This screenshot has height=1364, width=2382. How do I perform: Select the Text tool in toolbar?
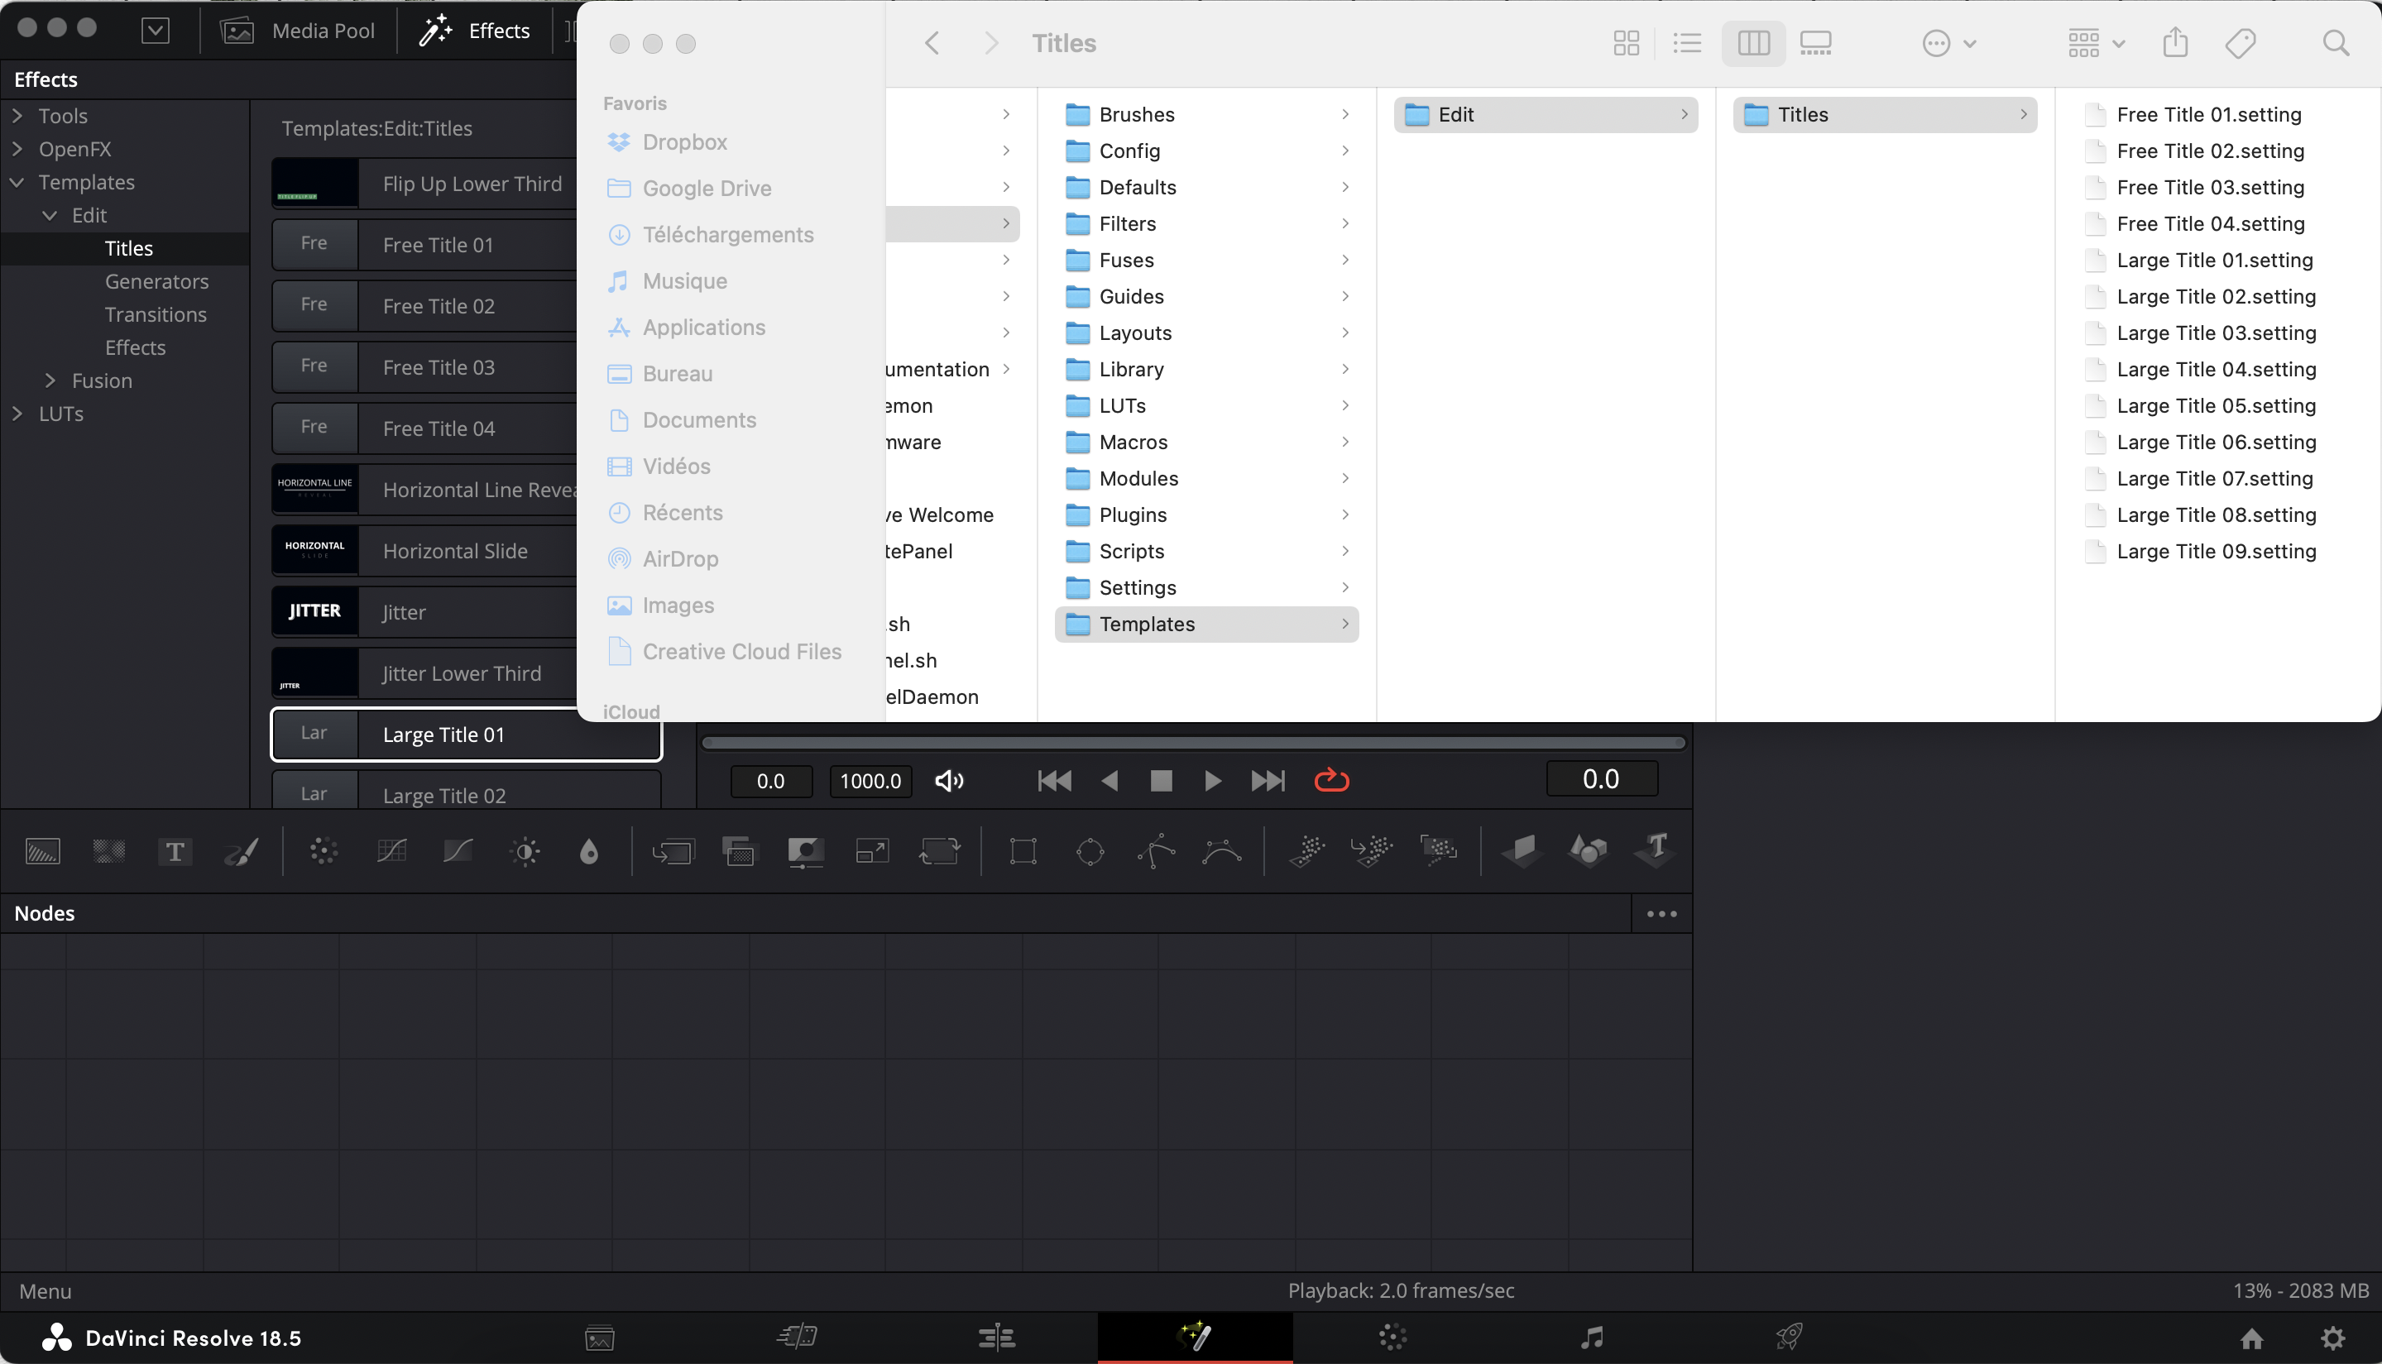(175, 849)
